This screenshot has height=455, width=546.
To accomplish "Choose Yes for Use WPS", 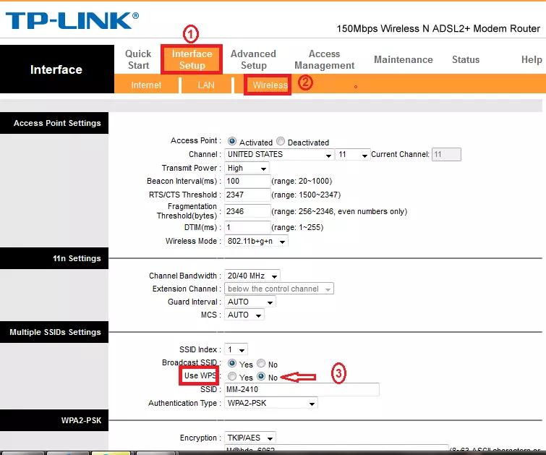I will click(232, 377).
